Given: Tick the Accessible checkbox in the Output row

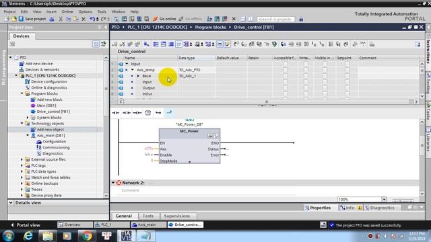Looking at the screenshot, I should (286, 88).
